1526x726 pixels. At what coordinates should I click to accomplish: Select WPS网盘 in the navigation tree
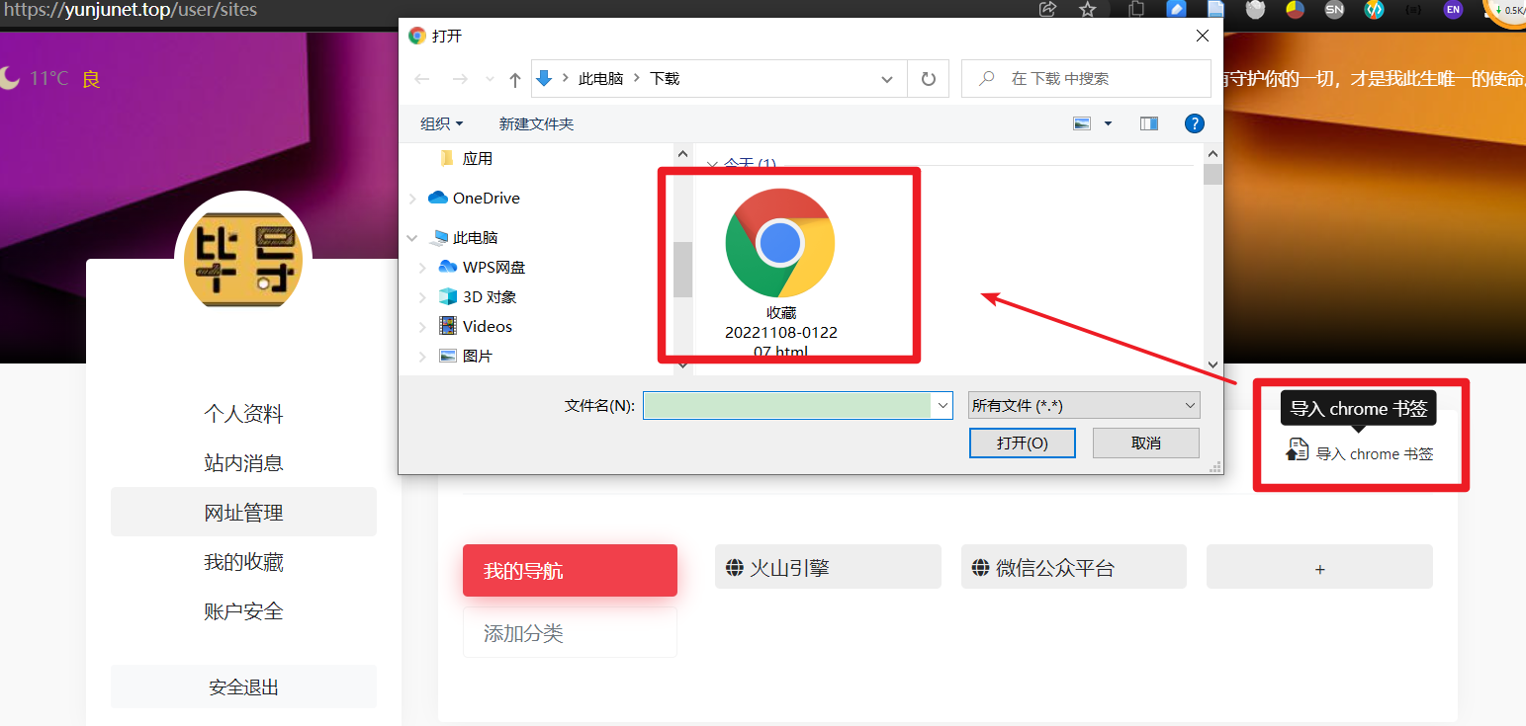(494, 267)
